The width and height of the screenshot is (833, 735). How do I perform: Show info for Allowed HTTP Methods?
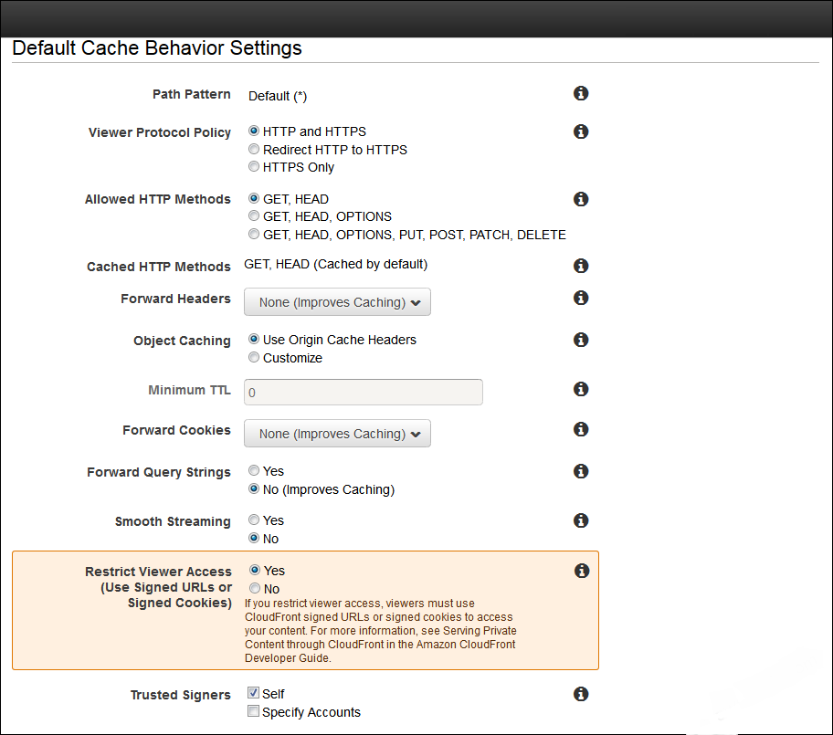click(581, 199)
